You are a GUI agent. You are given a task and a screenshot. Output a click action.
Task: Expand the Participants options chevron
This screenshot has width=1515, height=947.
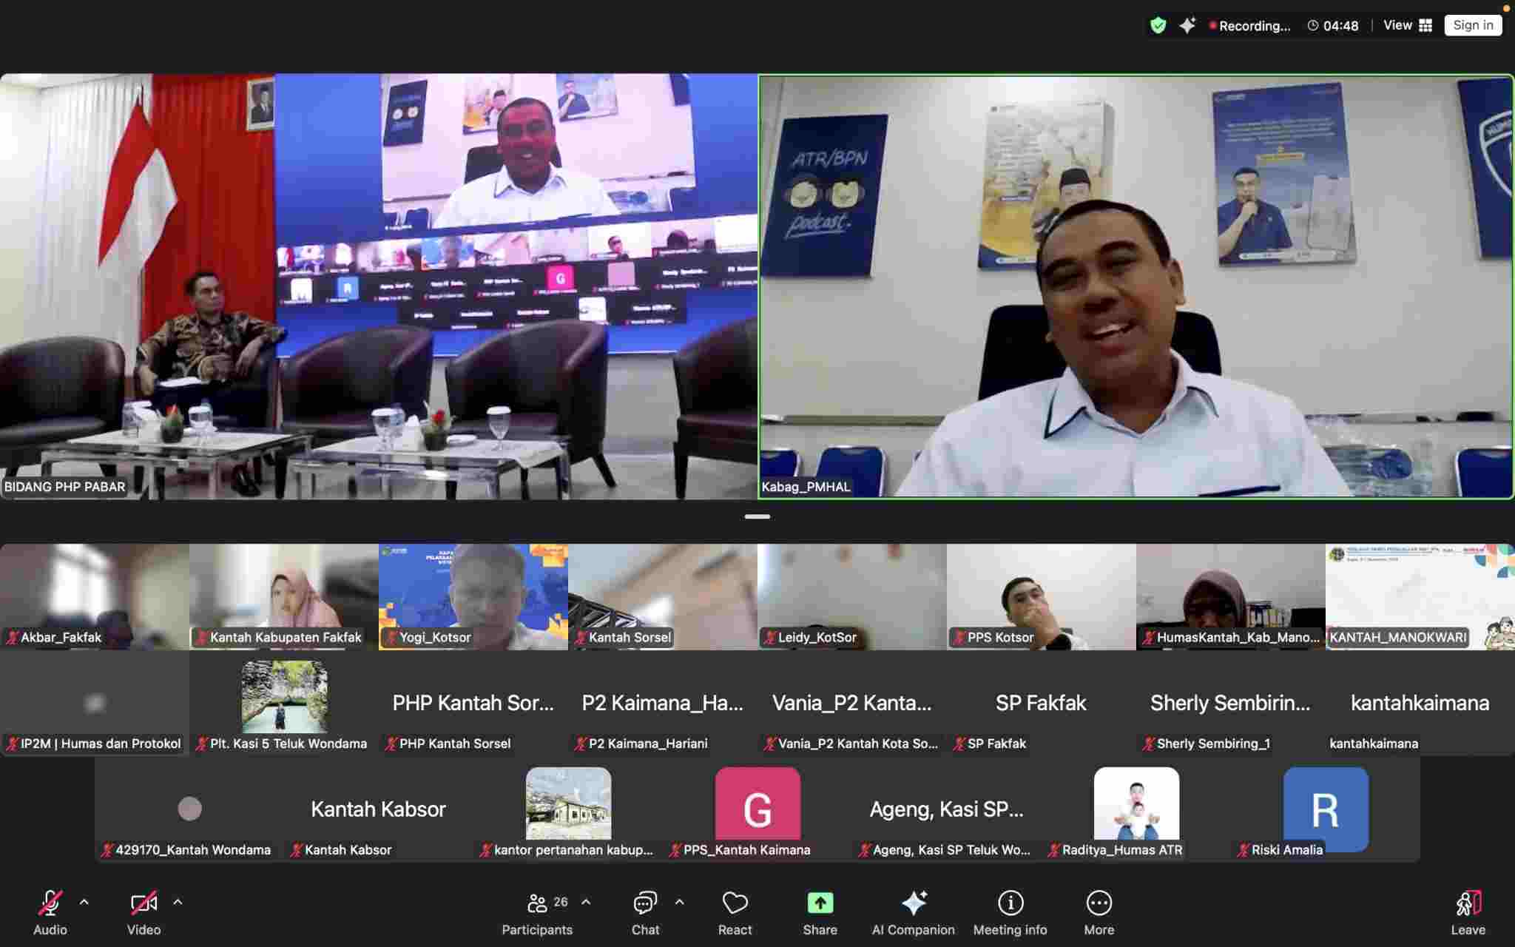[x=586, y=902]
